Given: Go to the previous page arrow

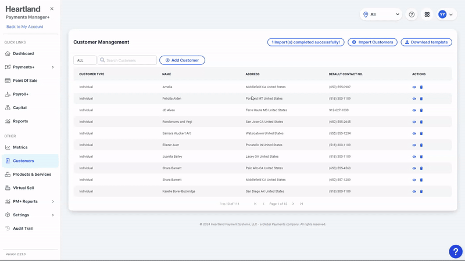Looking at the screenshot, I should tap(263, 204).
